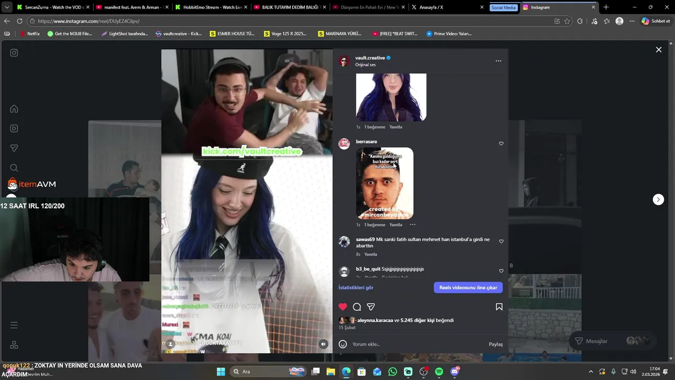The width and height of the screenshot is (675, 380).
Task: Save the reel with bookmark icon
Action: [x=499, y=307]
